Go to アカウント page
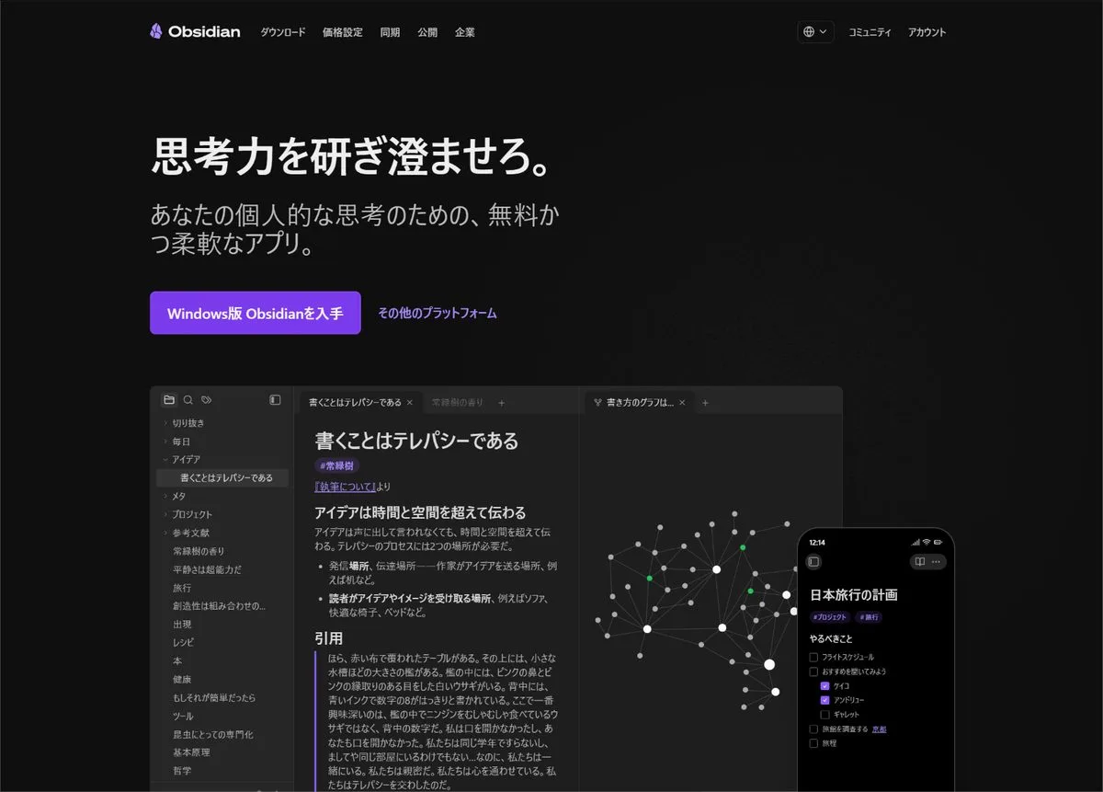This screenshot has width=1103, height=792. 927,32
